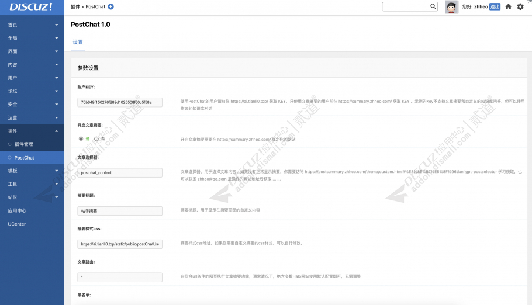Select the 否 radio for article summary
Image resolution: width=532 pixels, height=305 pixels.
click(96, 138)
